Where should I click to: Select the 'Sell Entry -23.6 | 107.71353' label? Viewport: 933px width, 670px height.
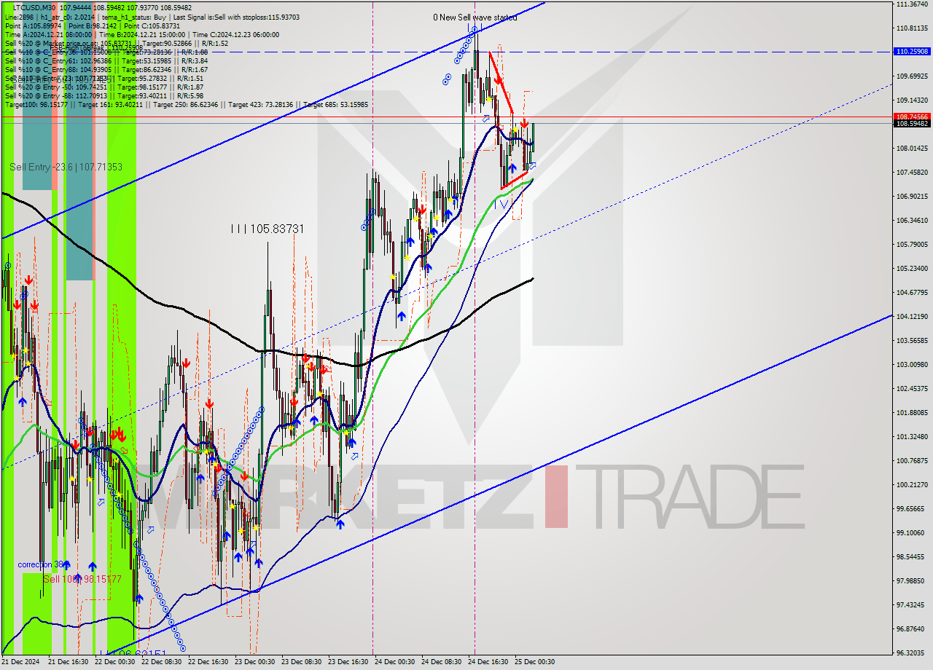(66, 167)
